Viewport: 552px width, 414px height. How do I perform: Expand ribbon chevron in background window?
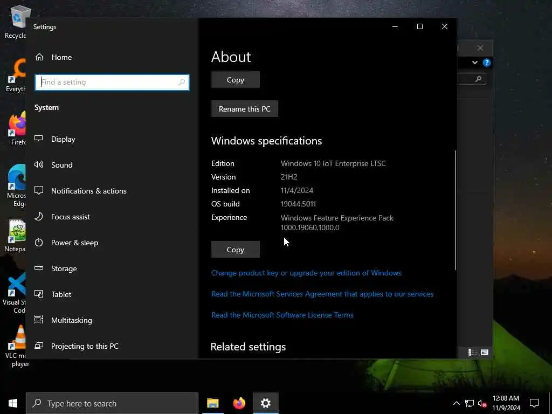pyautogui.click(x=474, y=63)
